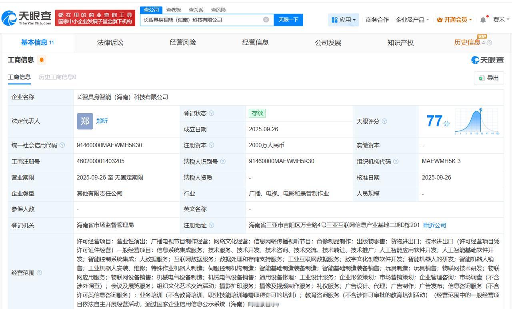
Task: Click registration number 460200001403205
Action: click(x=100, y=161)
